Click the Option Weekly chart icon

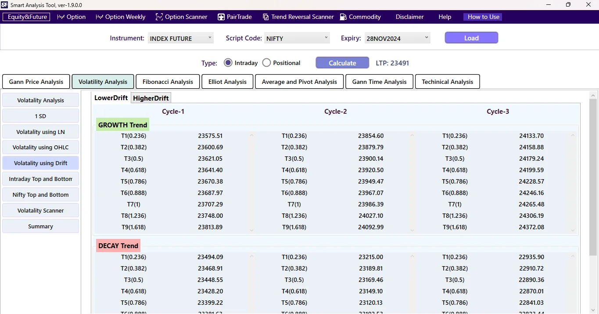pos(99,17)
